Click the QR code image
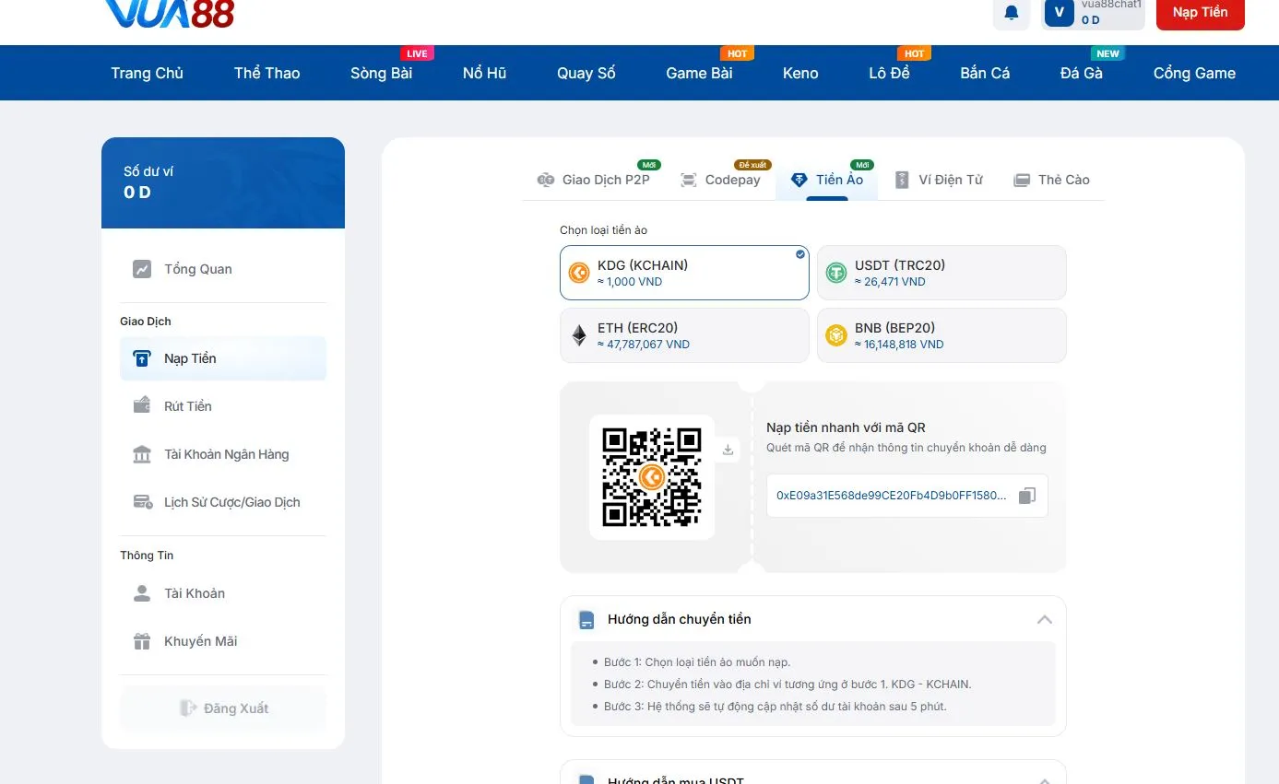The width and height of the screenshot is (1279, 784). point(652,477)
